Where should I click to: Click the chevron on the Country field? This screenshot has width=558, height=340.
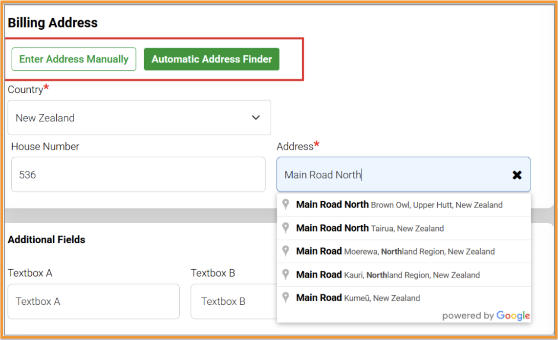[255, 118]
